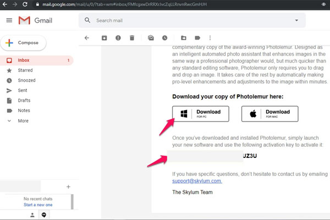Snooze this email with clock icon
330x220 pixels.
point(164,38)
